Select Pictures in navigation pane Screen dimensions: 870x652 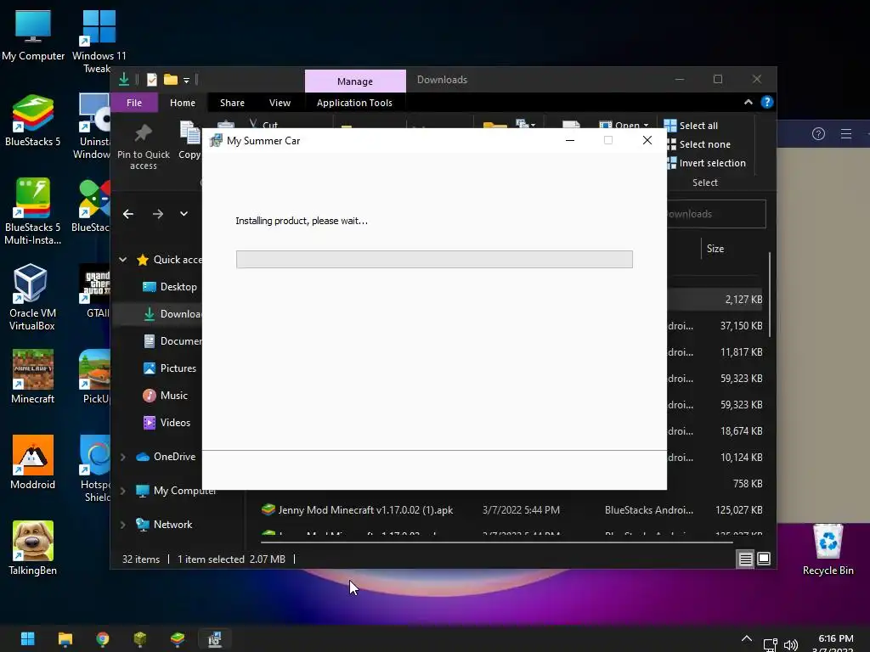point(169,368)
